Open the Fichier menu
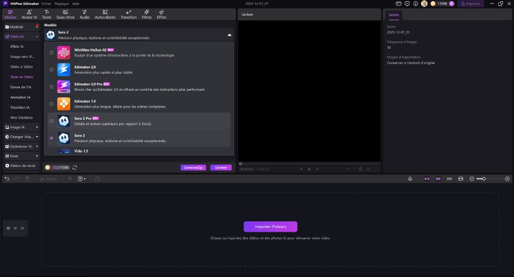 coord(46,4)
